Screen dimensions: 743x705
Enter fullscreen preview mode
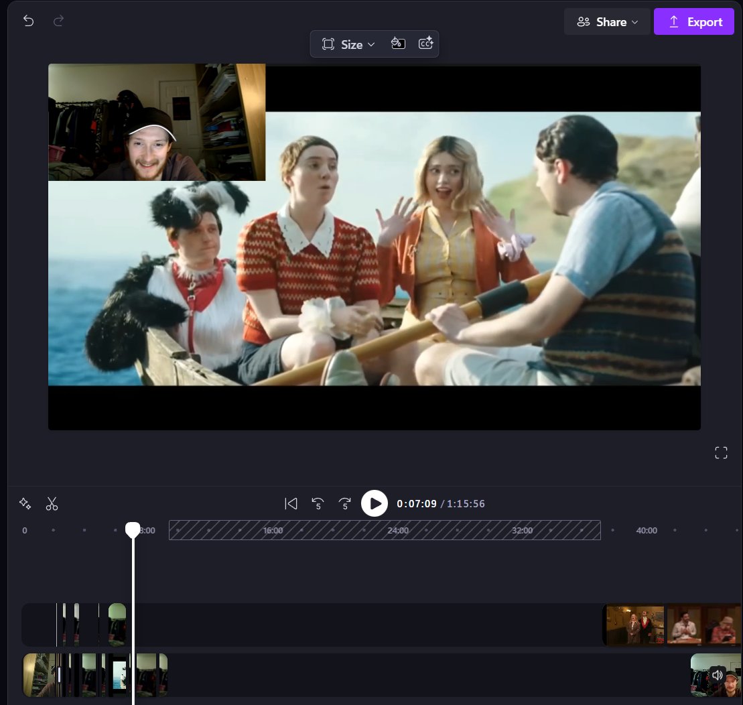click(721, 452)
